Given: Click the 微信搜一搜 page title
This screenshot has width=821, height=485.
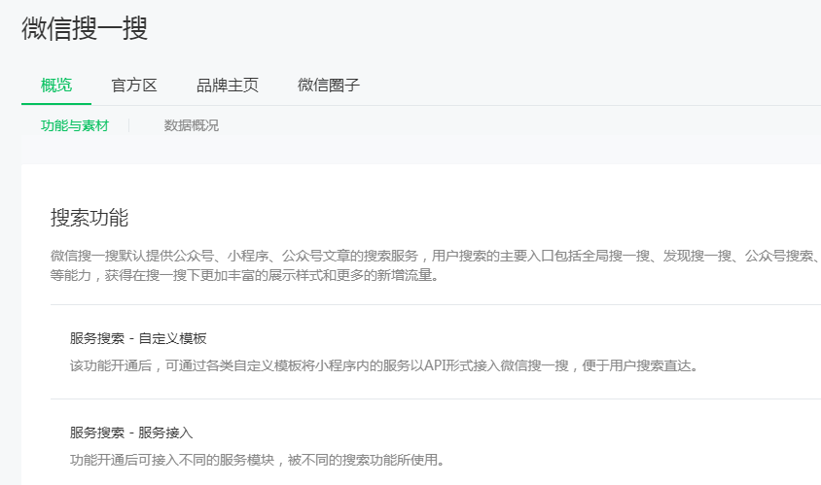Looking at the screenshot, I should coord(85,29).
